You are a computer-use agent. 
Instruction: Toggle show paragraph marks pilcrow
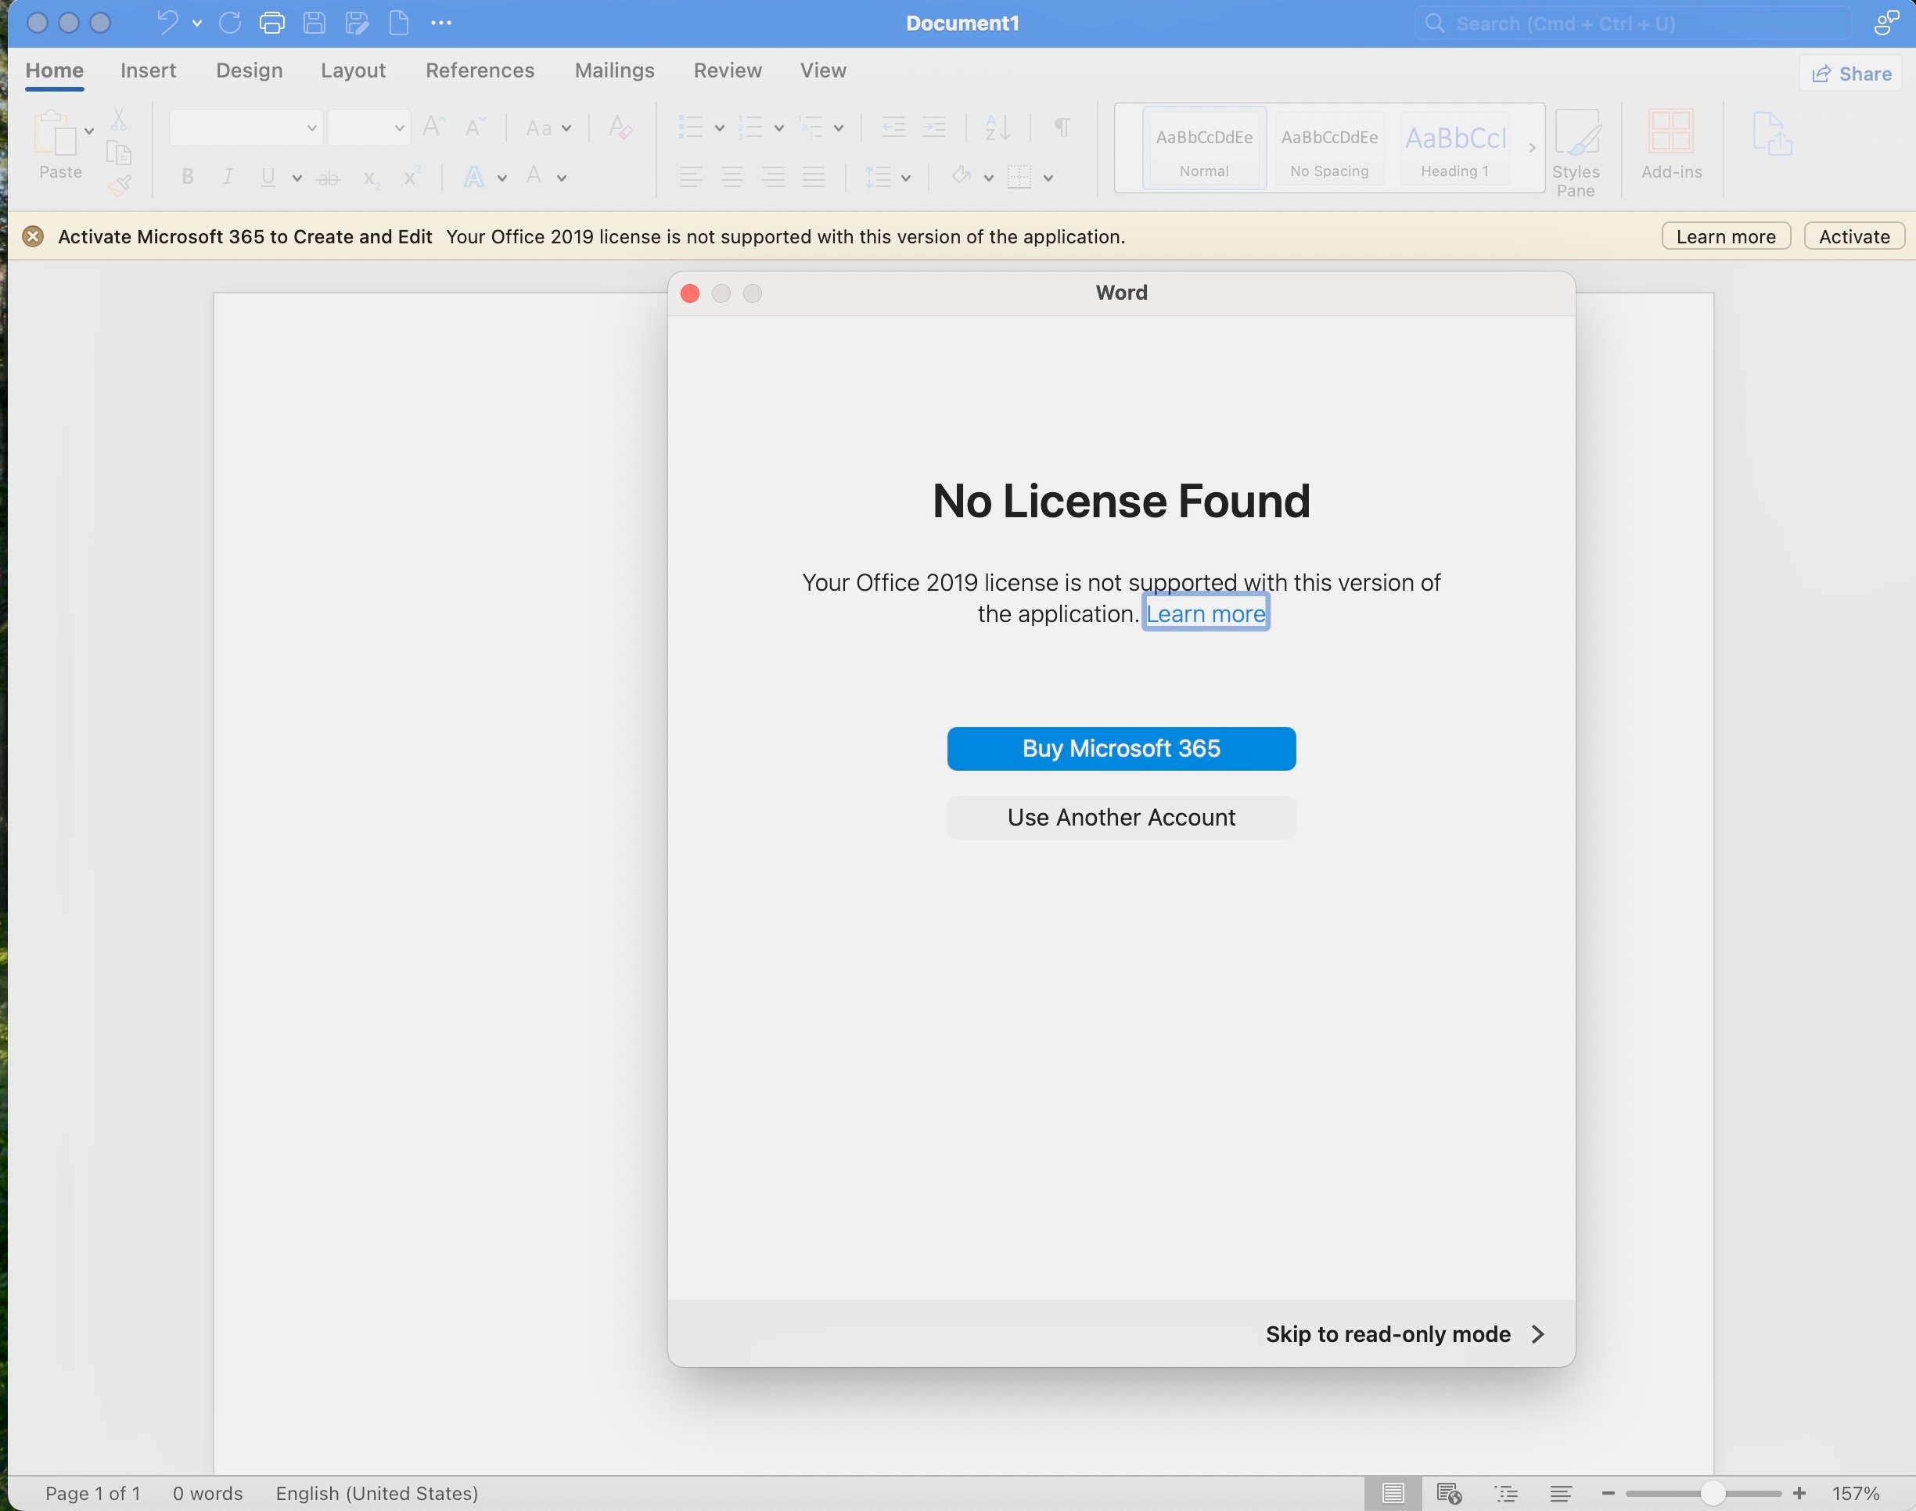(x=1062, y=128)
